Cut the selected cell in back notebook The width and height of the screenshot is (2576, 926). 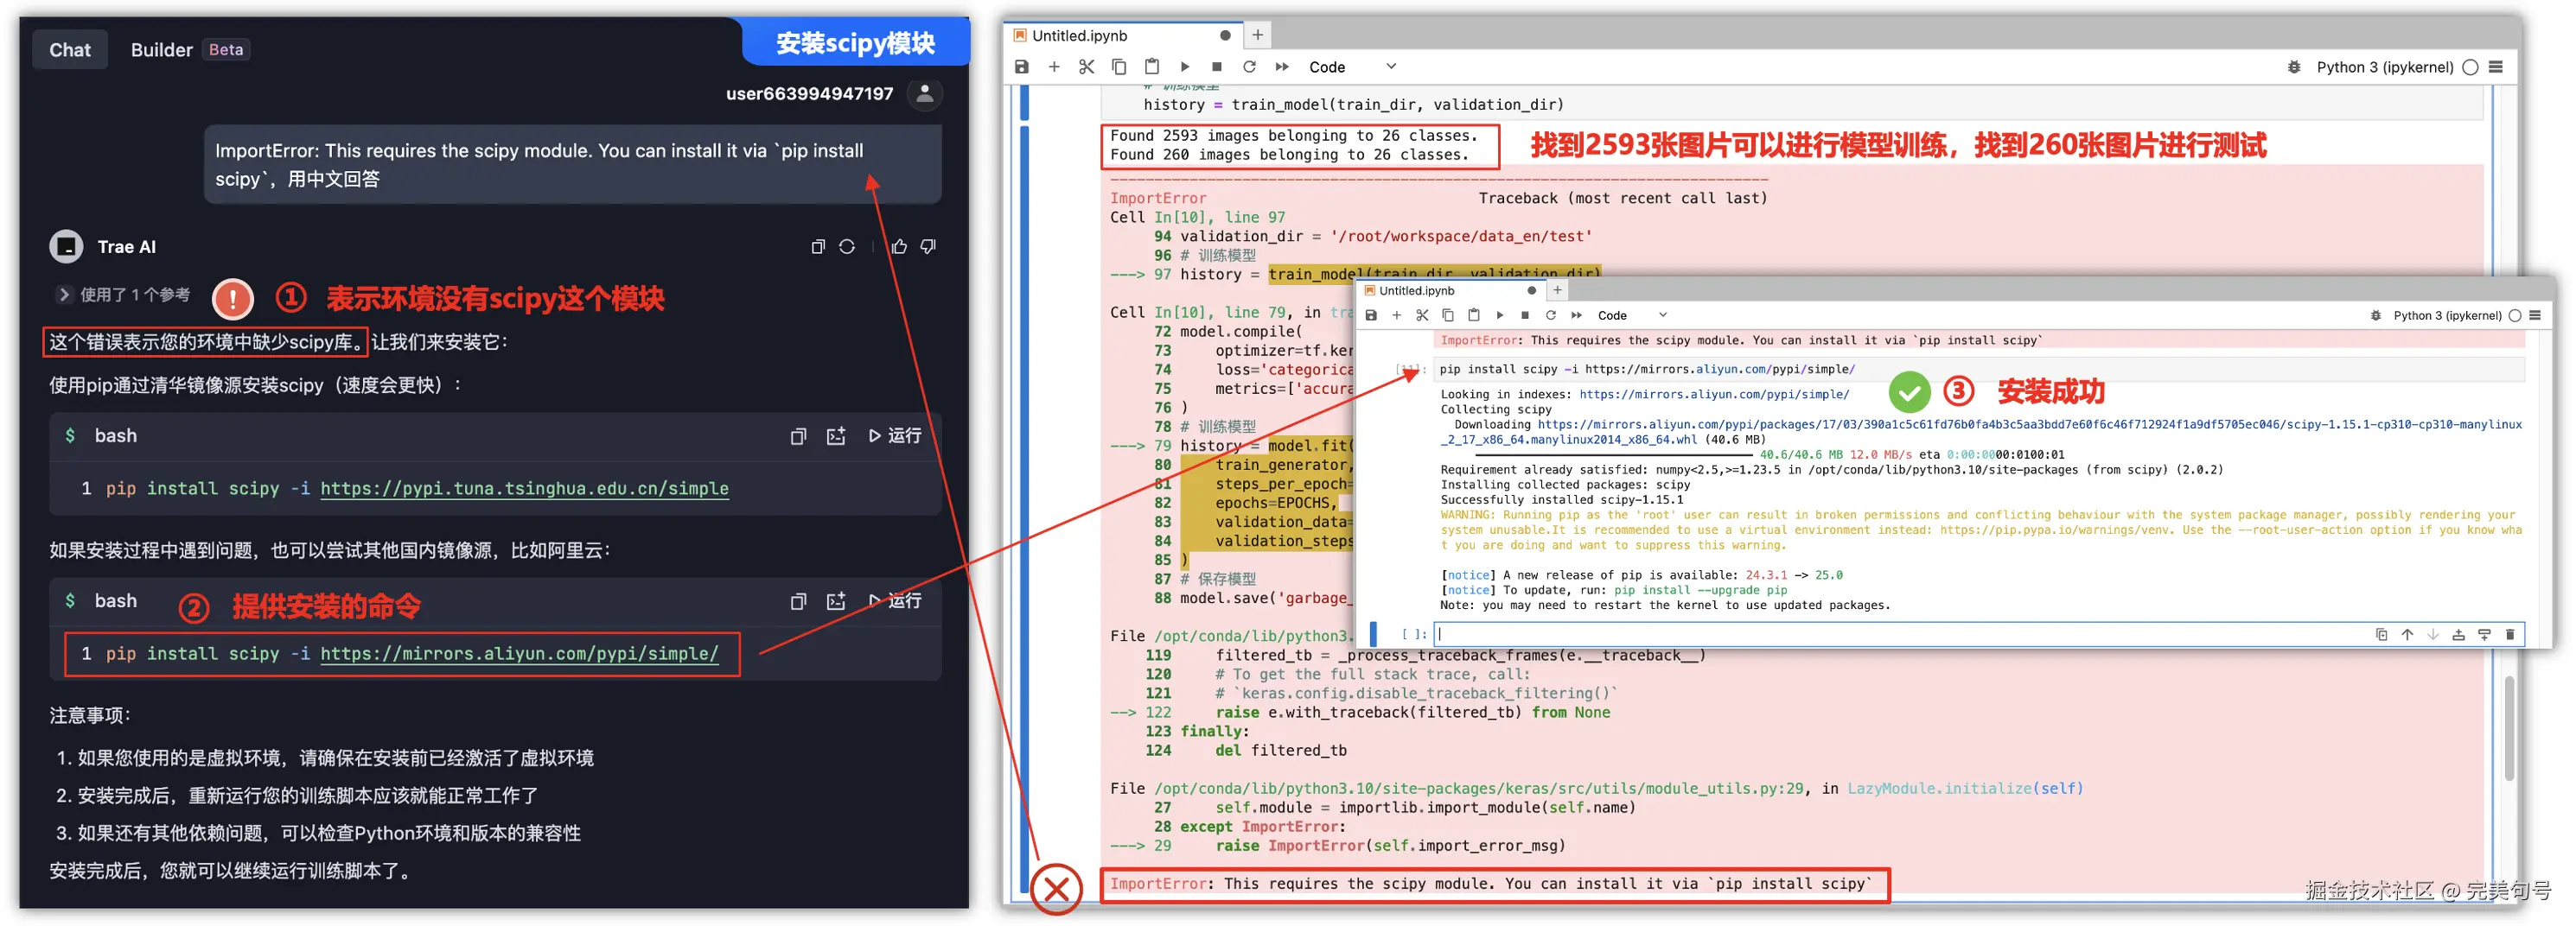[x=1087, y=67]
